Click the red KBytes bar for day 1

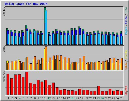pos(8,84)
